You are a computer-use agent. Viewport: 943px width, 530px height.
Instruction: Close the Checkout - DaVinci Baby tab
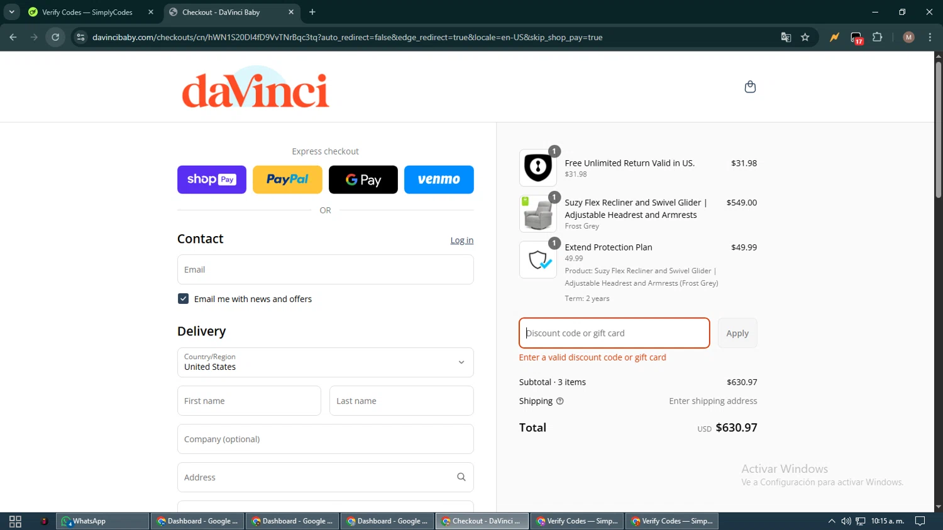coord(291,12)
